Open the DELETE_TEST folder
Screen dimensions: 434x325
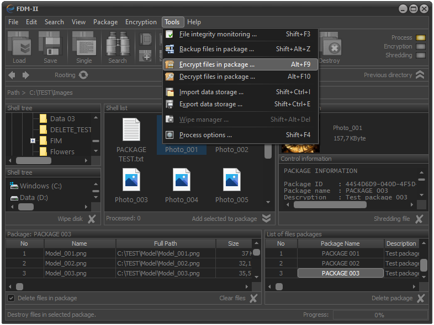pyautogui.click(x=66, y=130)
